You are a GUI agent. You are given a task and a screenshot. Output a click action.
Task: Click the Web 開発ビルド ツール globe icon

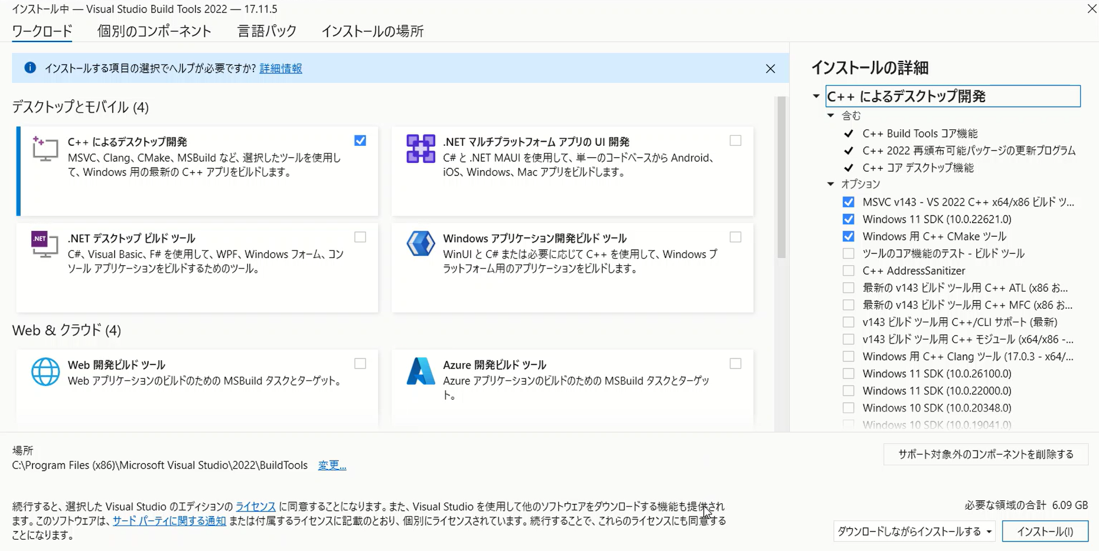coord(45,372)
